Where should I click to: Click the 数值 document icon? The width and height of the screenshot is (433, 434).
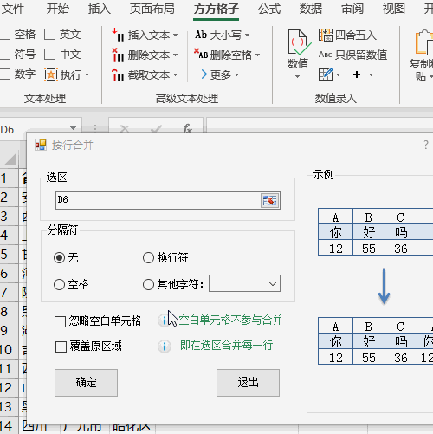(x=299, y=42)
